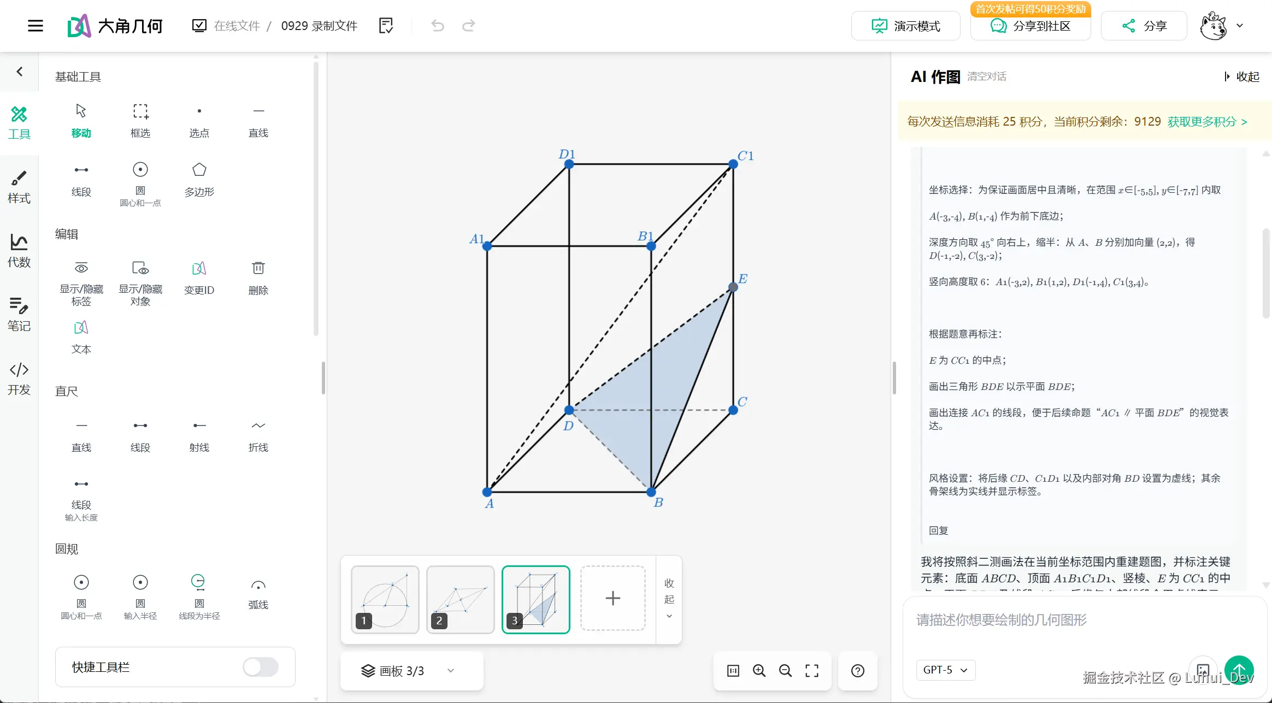Click the presentation mode (演示模式) button
Screen dimensions: 1272x703
(905, 26)
